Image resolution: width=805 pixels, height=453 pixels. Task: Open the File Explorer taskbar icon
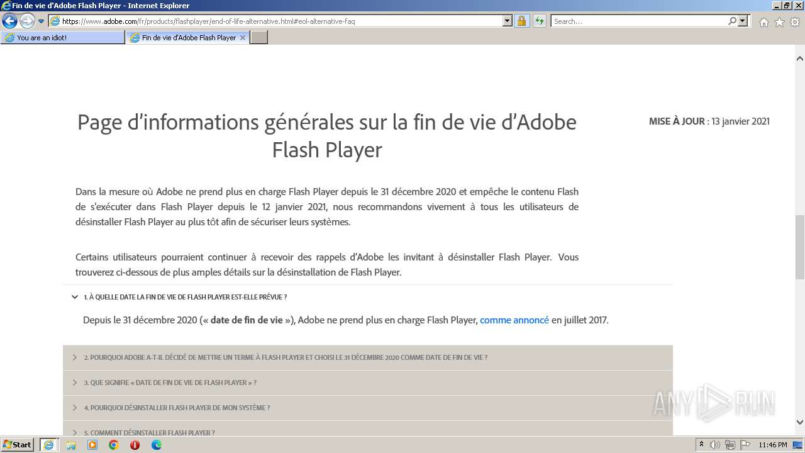click(x=71, y=445)
